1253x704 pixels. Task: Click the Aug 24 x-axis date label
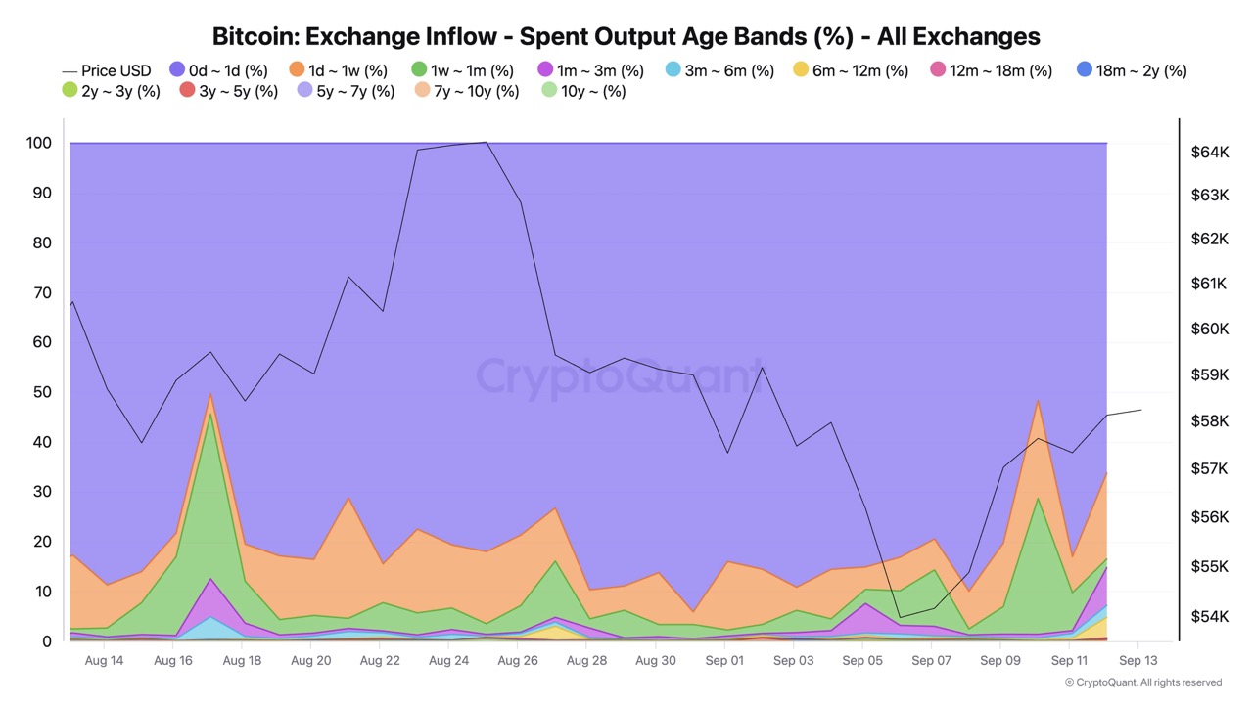(448, 660)
